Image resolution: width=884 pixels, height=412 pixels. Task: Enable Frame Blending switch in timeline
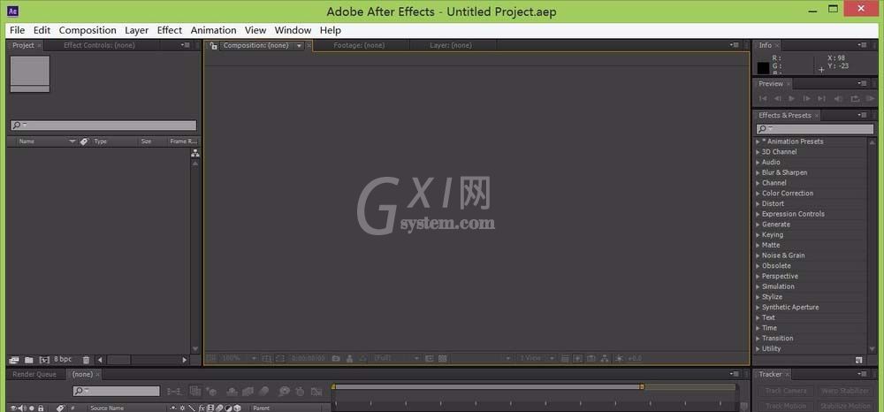click(248, 391)
